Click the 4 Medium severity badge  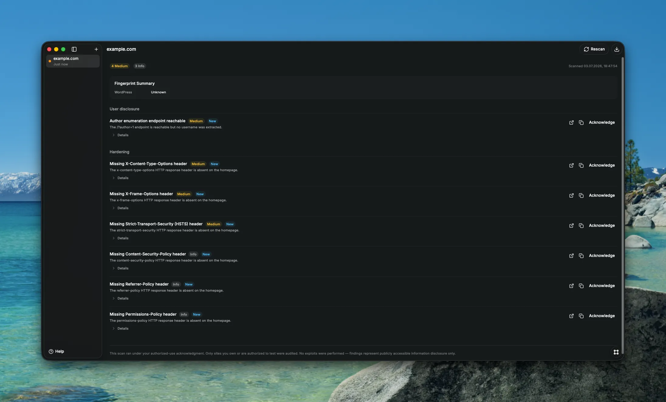tap(119, 66)
